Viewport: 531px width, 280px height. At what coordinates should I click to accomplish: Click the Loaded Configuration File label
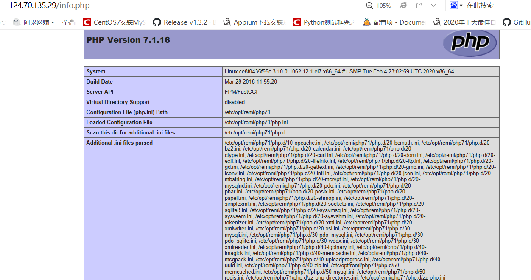click(120, 122)
